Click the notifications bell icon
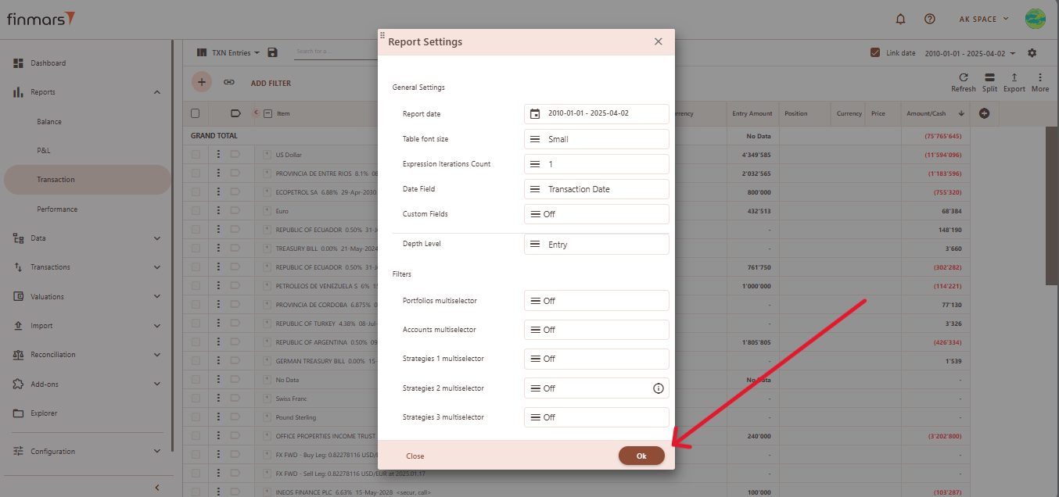 [900, 19]
